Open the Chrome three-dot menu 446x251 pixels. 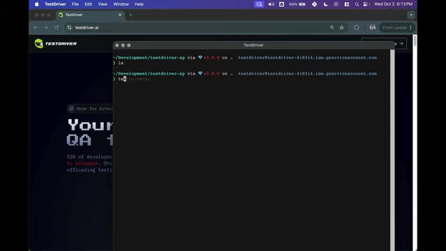click(x=410, y=28)
